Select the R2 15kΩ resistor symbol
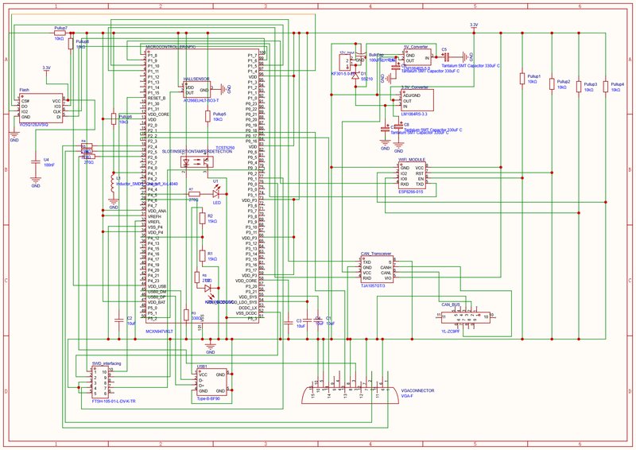 202,219
